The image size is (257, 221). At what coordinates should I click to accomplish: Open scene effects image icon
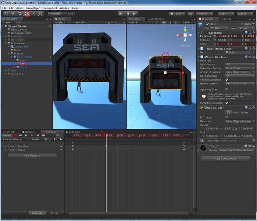175,22
